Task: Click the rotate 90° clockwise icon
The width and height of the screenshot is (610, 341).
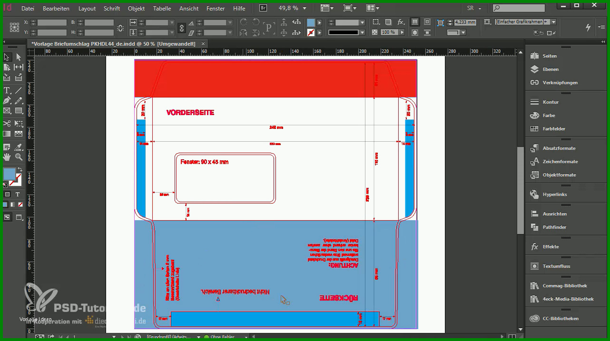Action: click(x=244, y=22)
